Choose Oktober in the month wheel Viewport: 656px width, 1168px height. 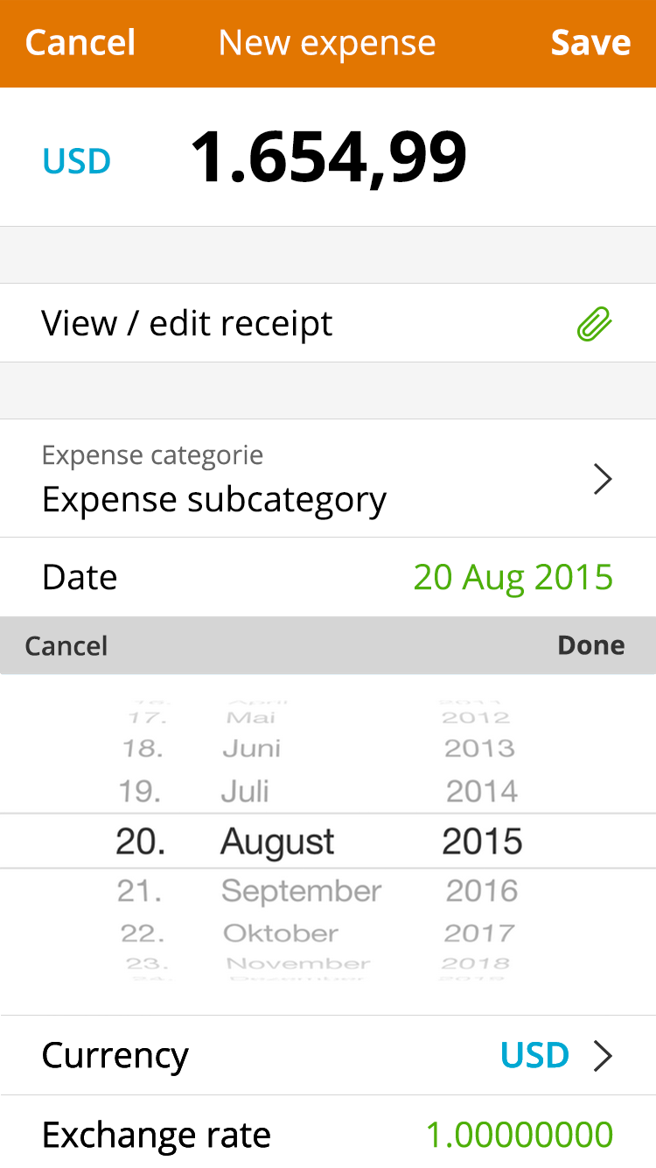281,933
